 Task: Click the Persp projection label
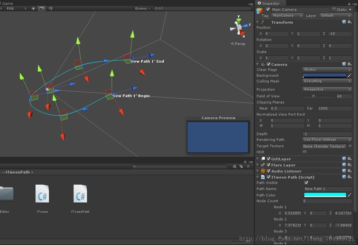240,44
